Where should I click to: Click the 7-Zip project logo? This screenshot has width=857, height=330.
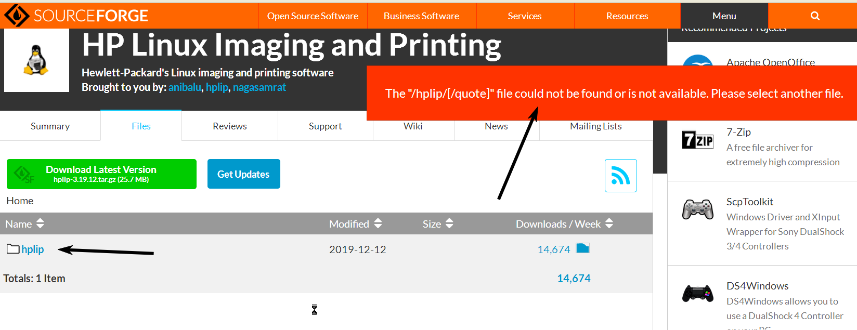pos(697,140)
